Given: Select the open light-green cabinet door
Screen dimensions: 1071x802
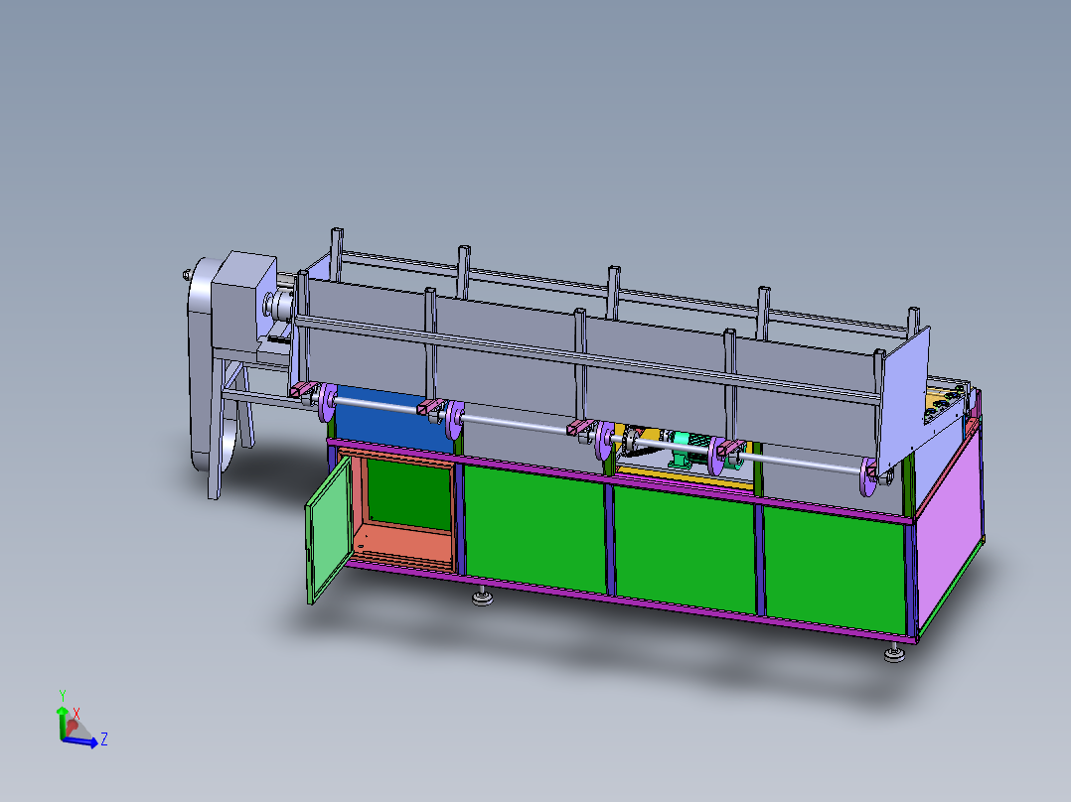Looking at the screenshot, I should click(329, 530).
